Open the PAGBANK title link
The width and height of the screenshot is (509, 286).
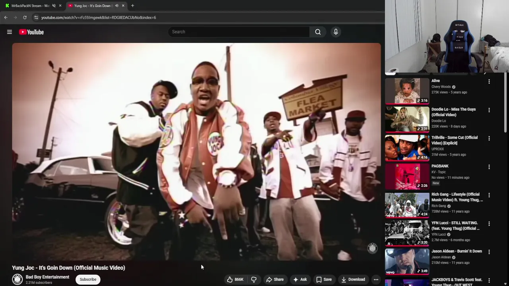440,166
